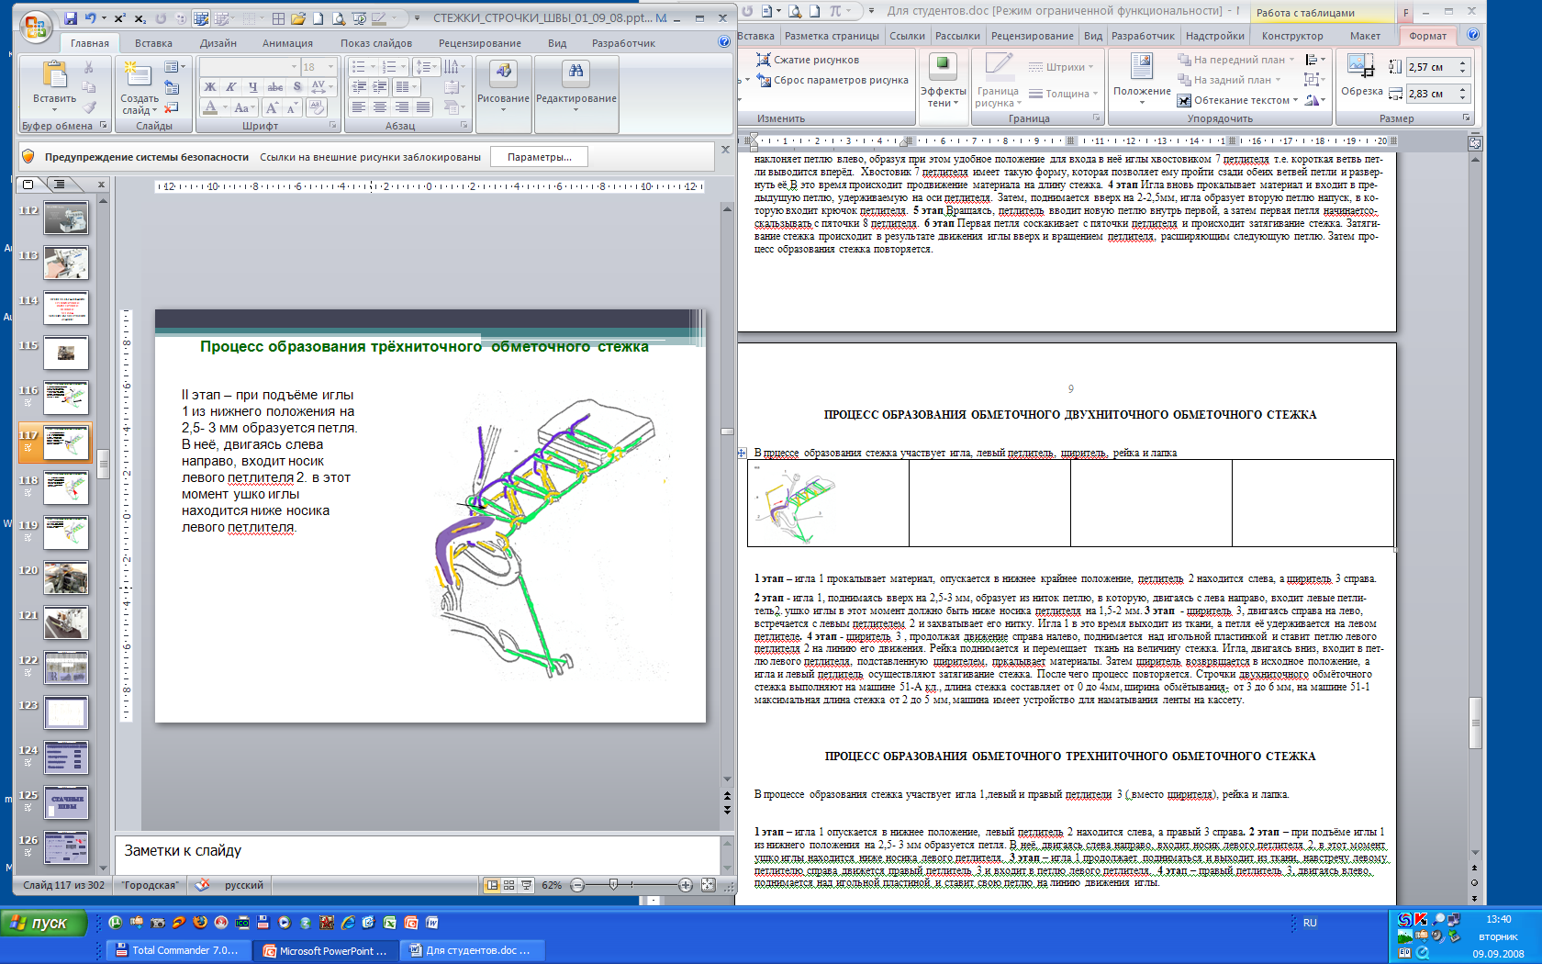1542x964 pixels.
Task: Toggle underline Ч in PowerPoint font group
Action: [252, 87]
